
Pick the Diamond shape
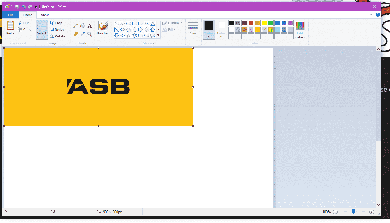coord(123,30)
